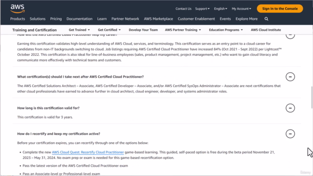Open the Products menu
This screenshot has height=176, width=313.
pyautogui.click(x=18, y=19)
